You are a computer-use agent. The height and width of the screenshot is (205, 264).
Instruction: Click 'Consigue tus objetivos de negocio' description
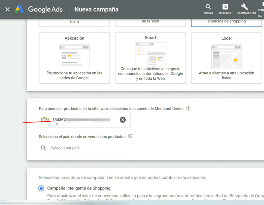150,73
